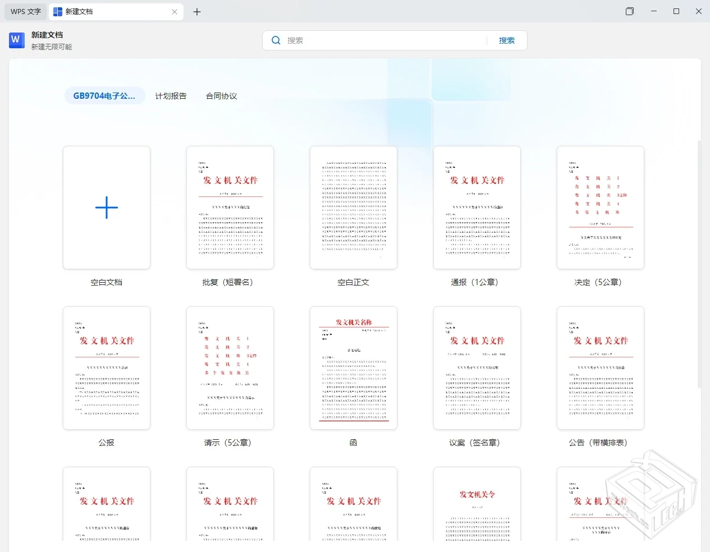This screenshot has height=552, width=710.
Task: Click the WPS 文字 logo icon
Action: click(x=16, y=40)
